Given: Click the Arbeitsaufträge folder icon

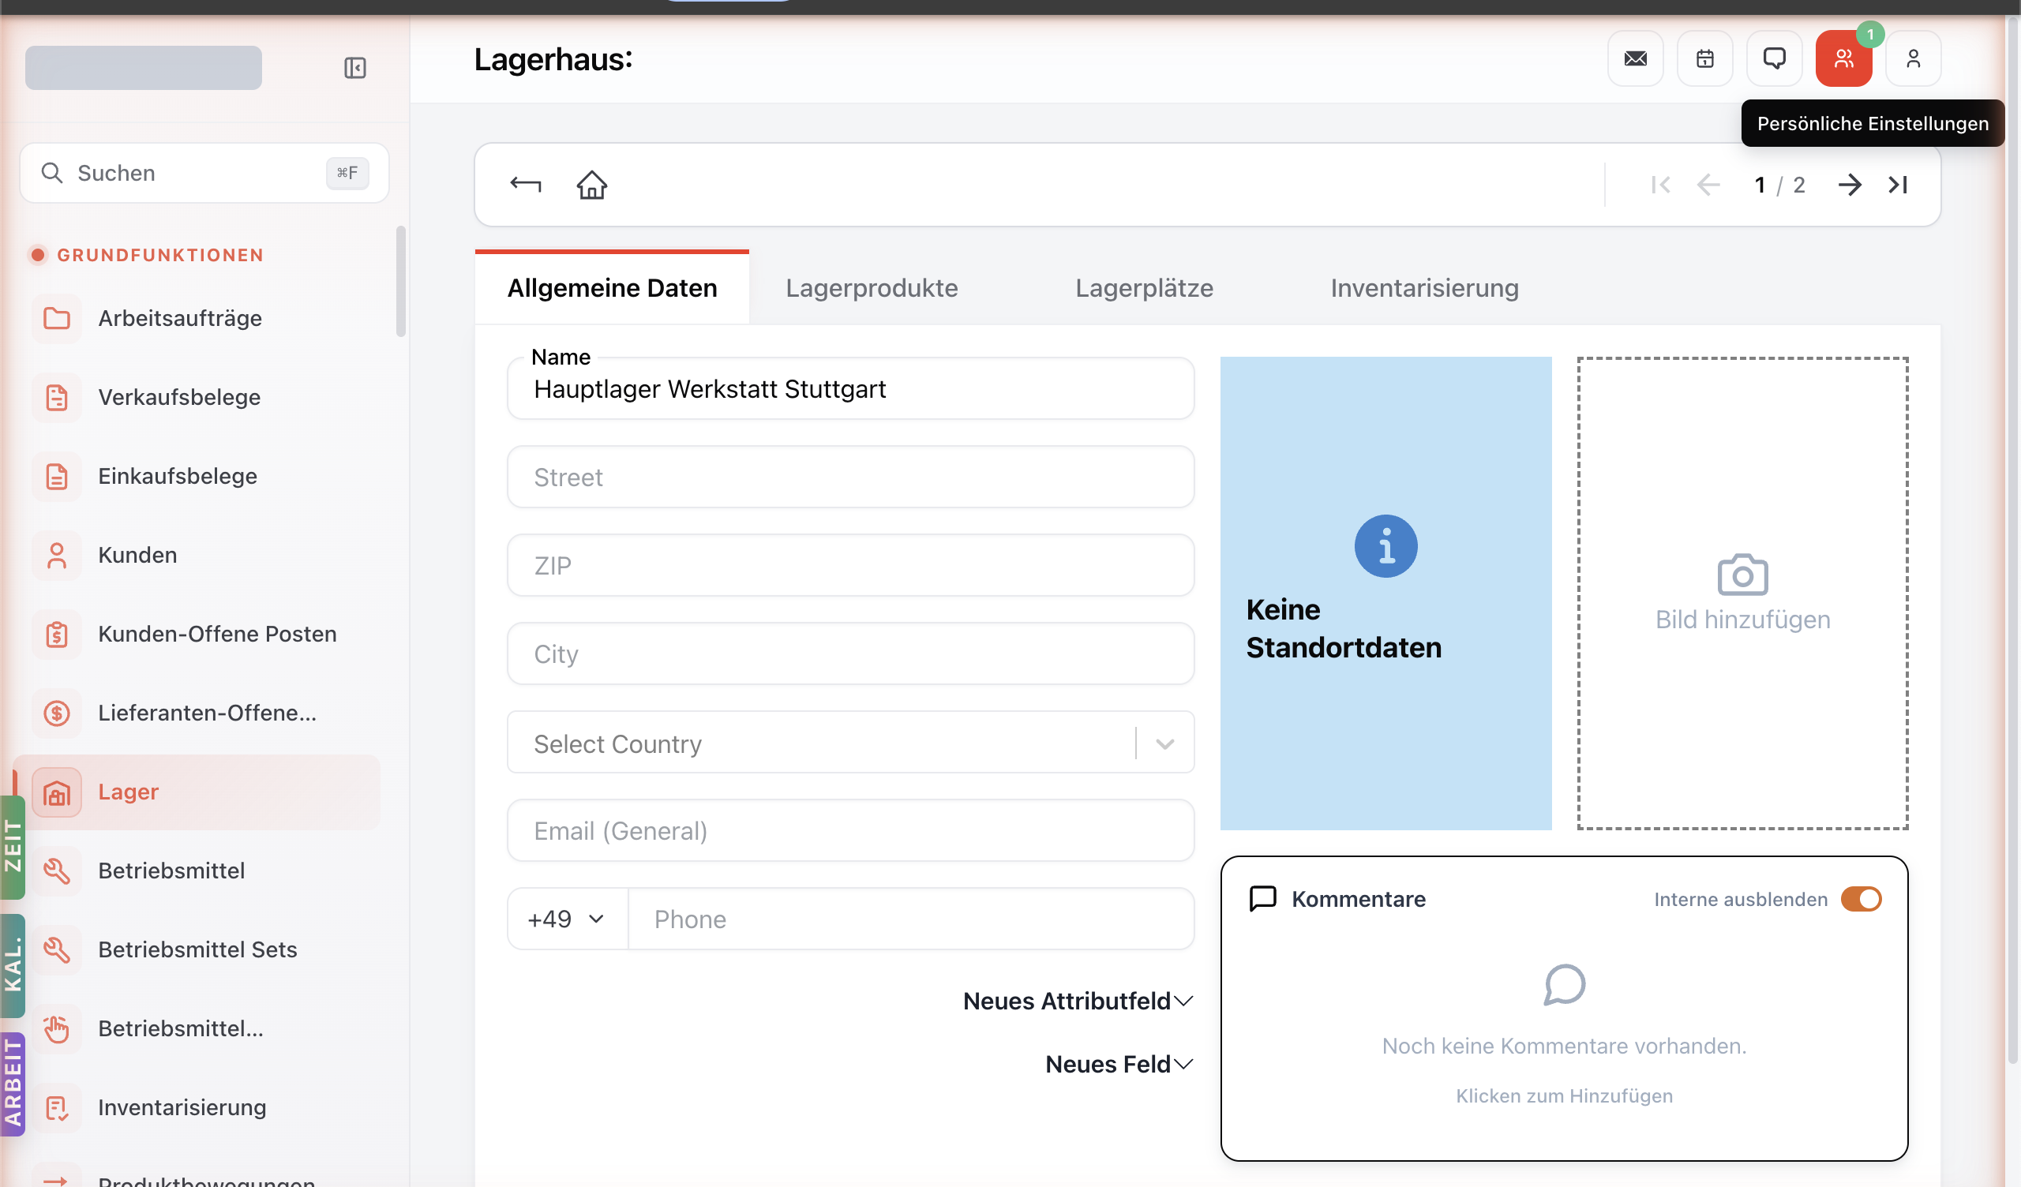Looking at the screenshot, I should 56,318.
